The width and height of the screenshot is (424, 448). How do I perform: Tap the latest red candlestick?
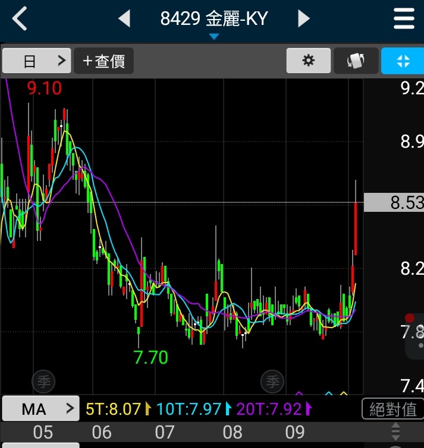coord(356,228)
